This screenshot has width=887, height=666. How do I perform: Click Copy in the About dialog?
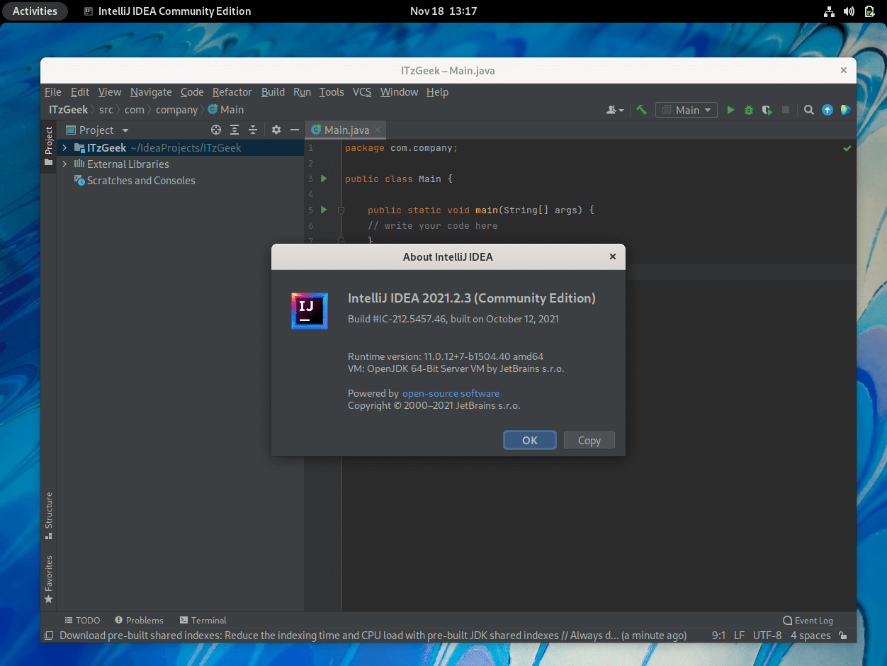tap(589, 440)
